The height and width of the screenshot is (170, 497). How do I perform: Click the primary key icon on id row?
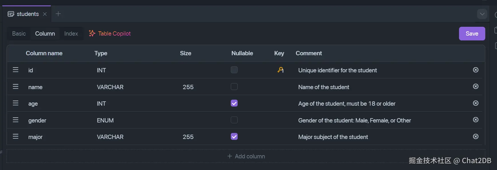[x=280, y=70]
